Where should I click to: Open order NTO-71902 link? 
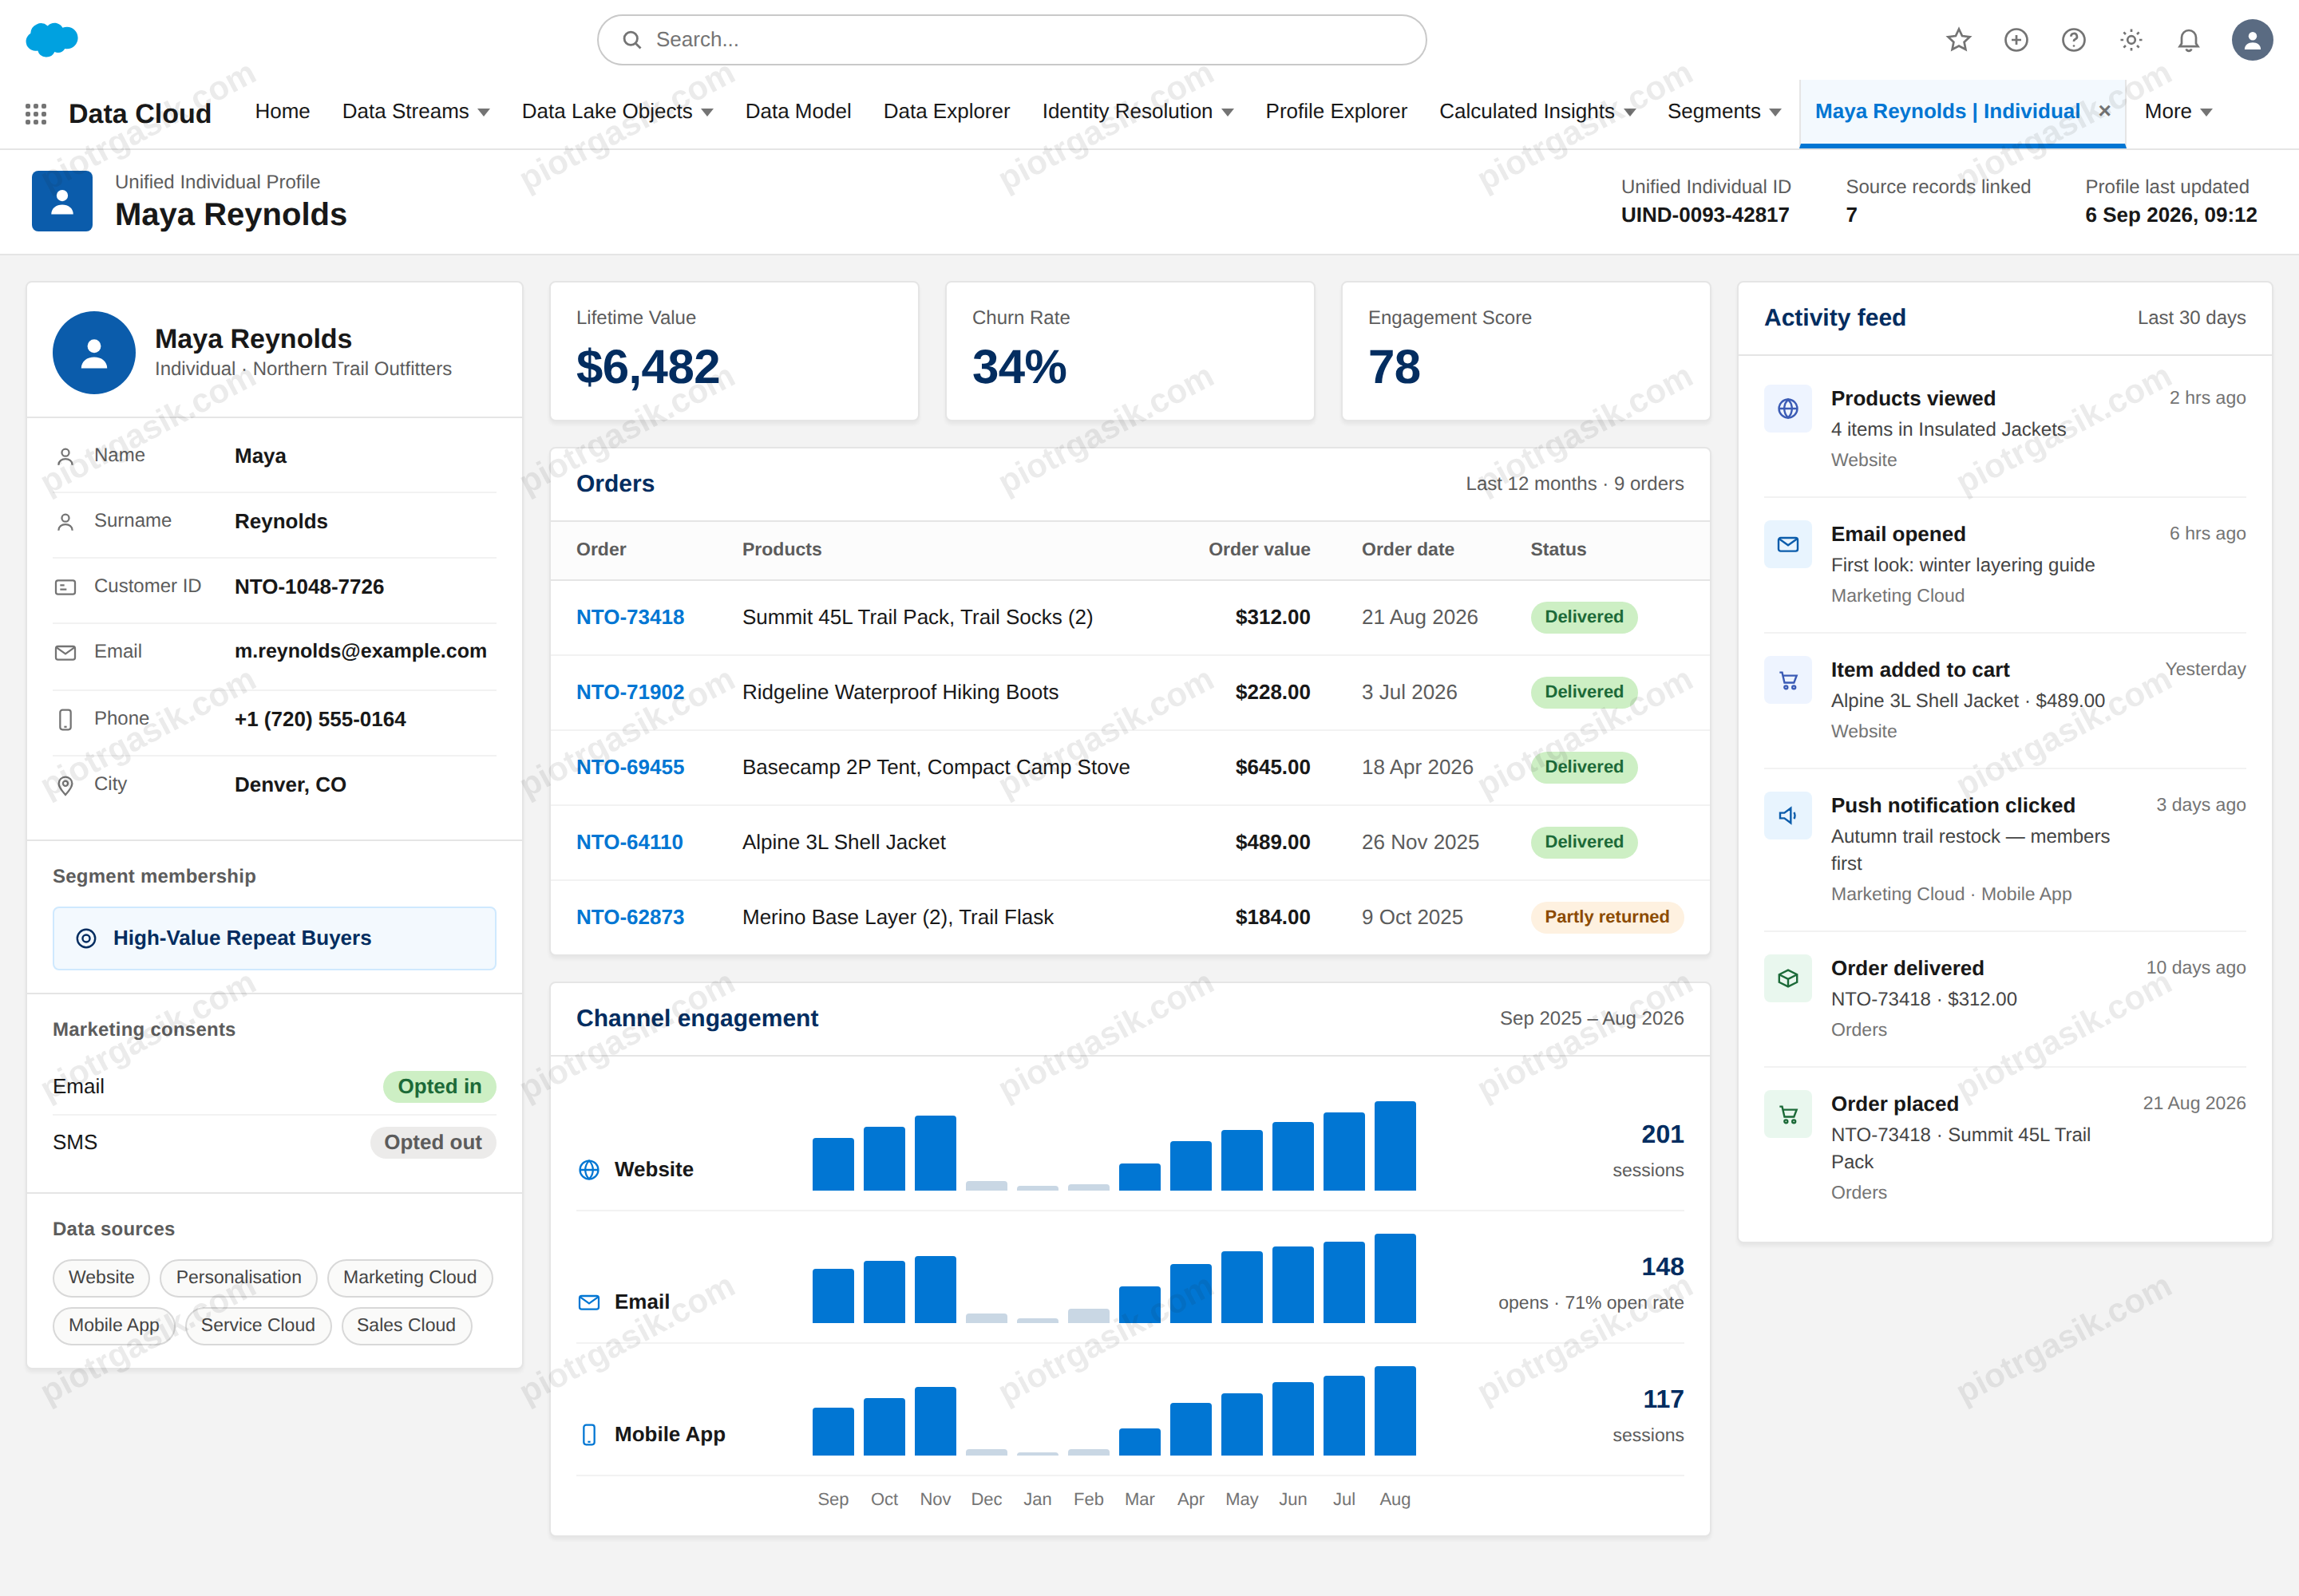click(631, 692)
